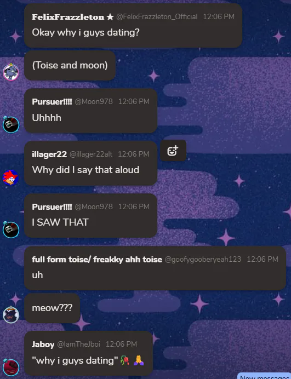
Task: Jump to the New messages indicator
Action: point(264,376)
